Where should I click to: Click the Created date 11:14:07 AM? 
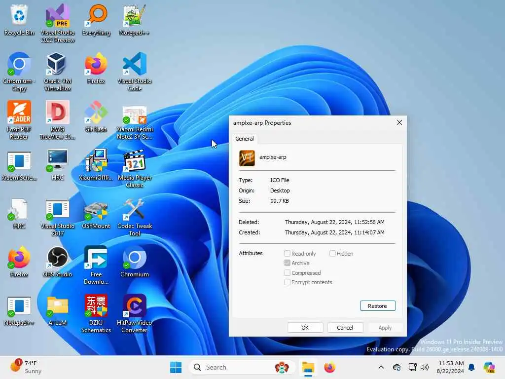[335, 232]
